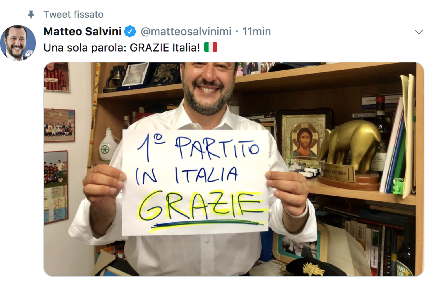The height and width of the screenshot is (285, 427).
Task: Click the white ceramic bottle on the shelf
Action: (108, 145)
